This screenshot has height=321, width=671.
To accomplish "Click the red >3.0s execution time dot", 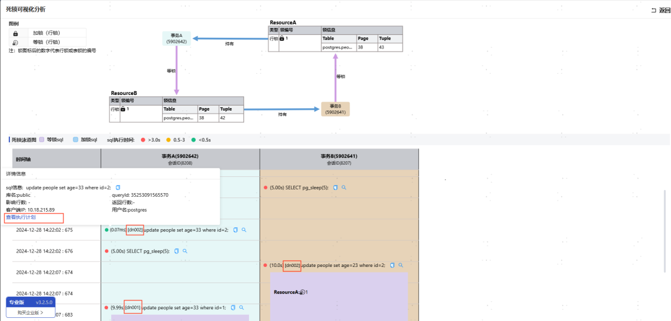I will point(143,140).
